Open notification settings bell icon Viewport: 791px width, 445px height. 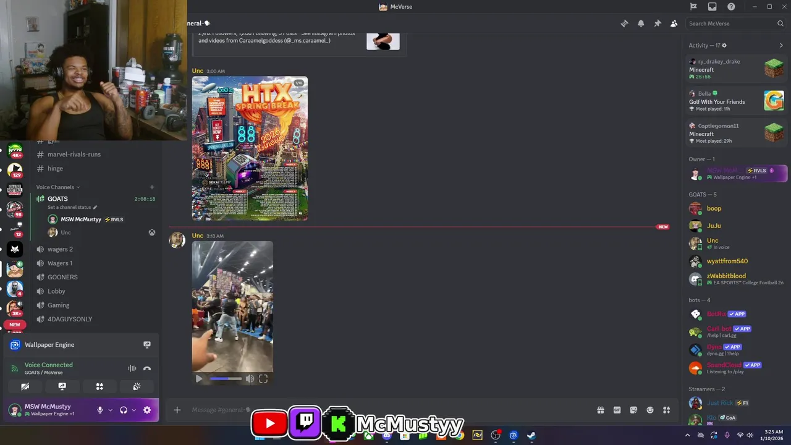(x=641, y=23)
